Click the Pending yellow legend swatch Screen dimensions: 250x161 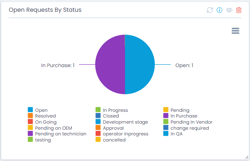point(166,110)
